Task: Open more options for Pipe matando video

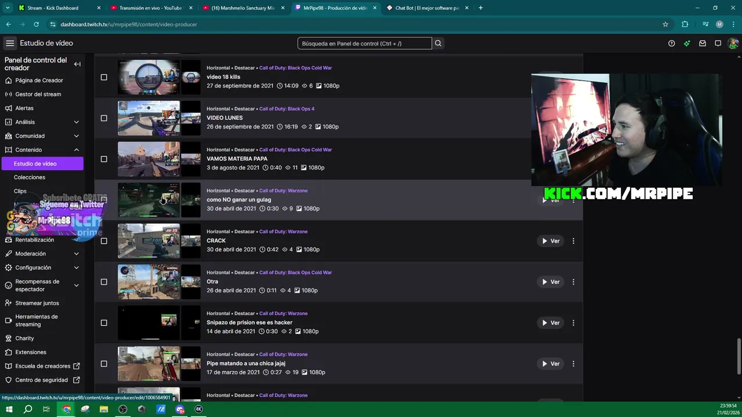Action: (573, 364)
